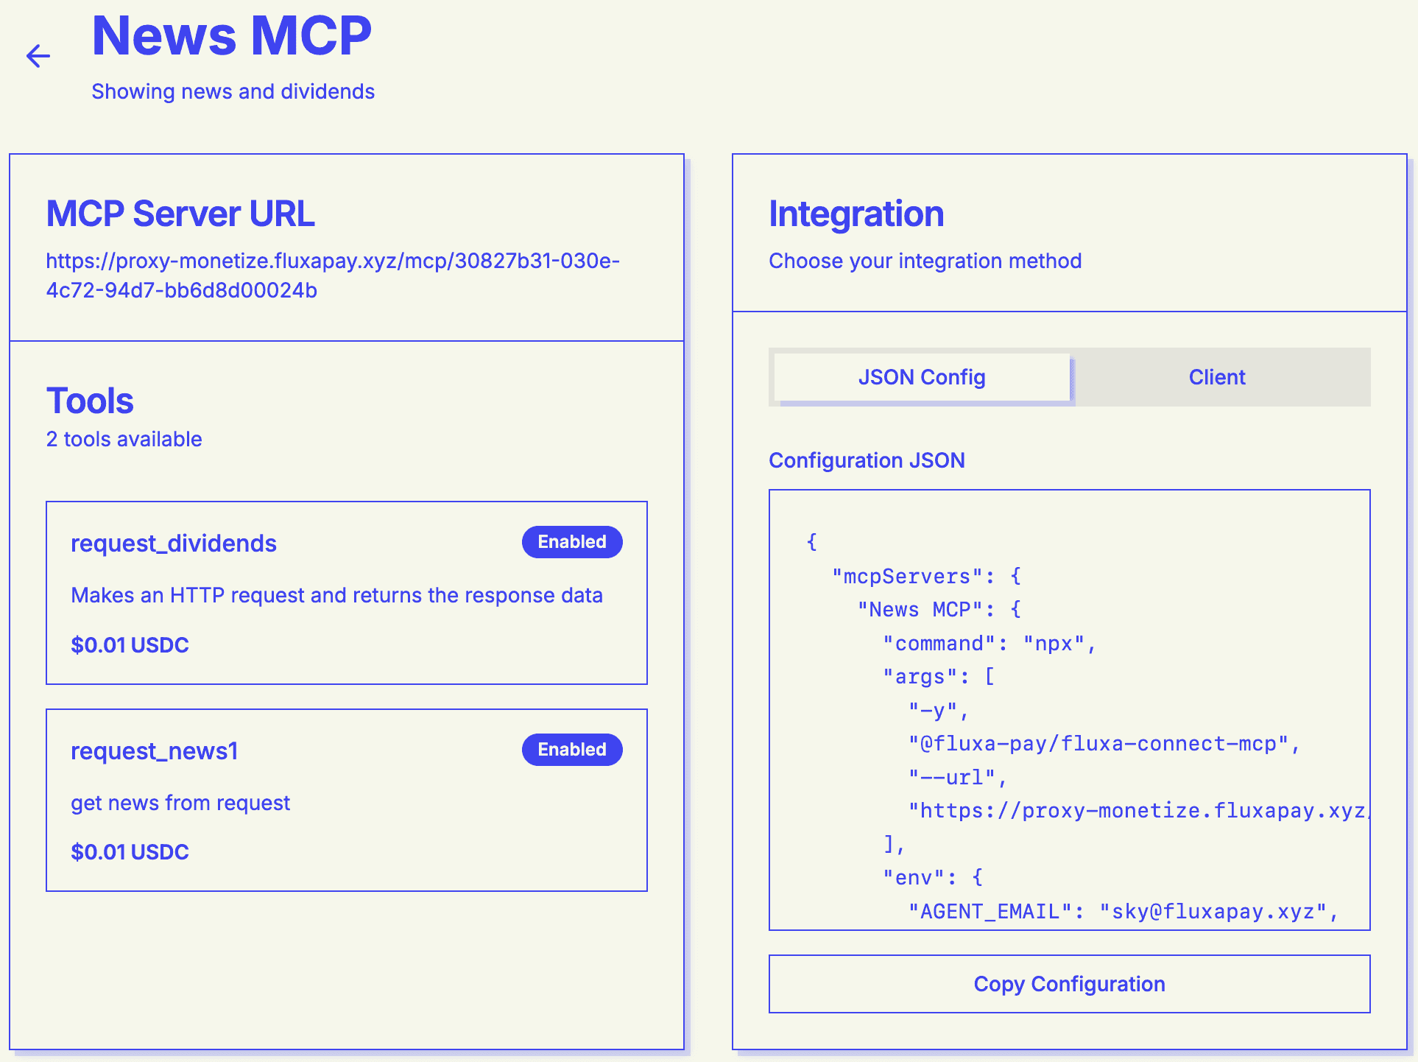
Task: Click the $0.01 USDC price on request_news1
Action: tap(130, 851)
